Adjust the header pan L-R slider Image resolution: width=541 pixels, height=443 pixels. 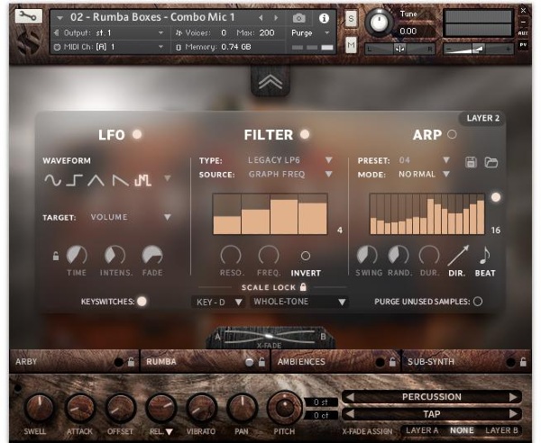pos(399,49)
